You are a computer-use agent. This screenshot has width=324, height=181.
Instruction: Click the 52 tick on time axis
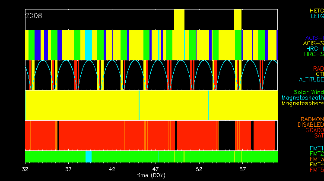199,169
